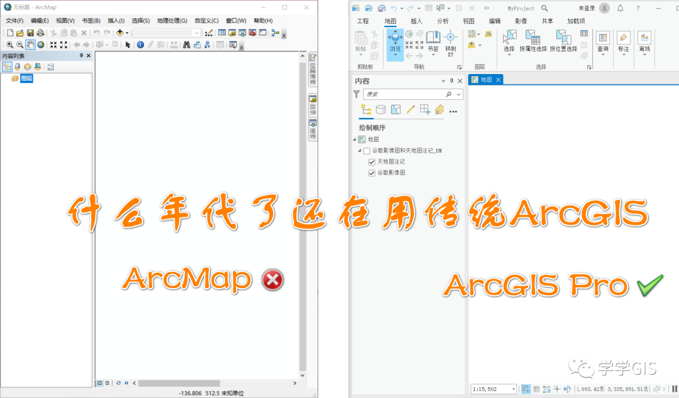The image size is (679, 398).
Task: Click the List By Data Source cylinder icon
Action: (x=380, y=110)
